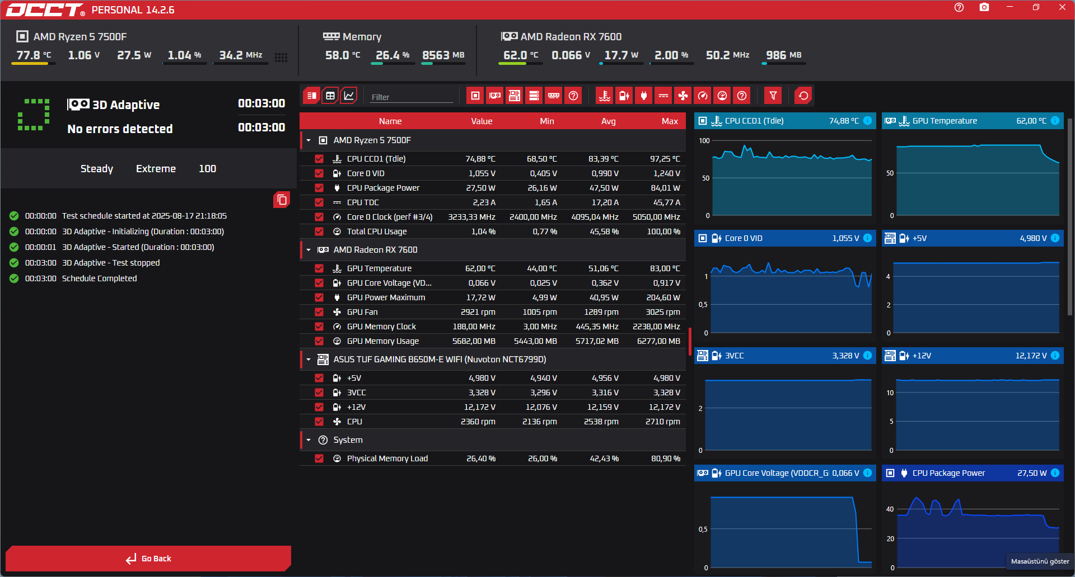Uncheck the Physical Memory Load sensor row
The image size is (1075, 577).
pyautogui.click(x=319, y=458)
